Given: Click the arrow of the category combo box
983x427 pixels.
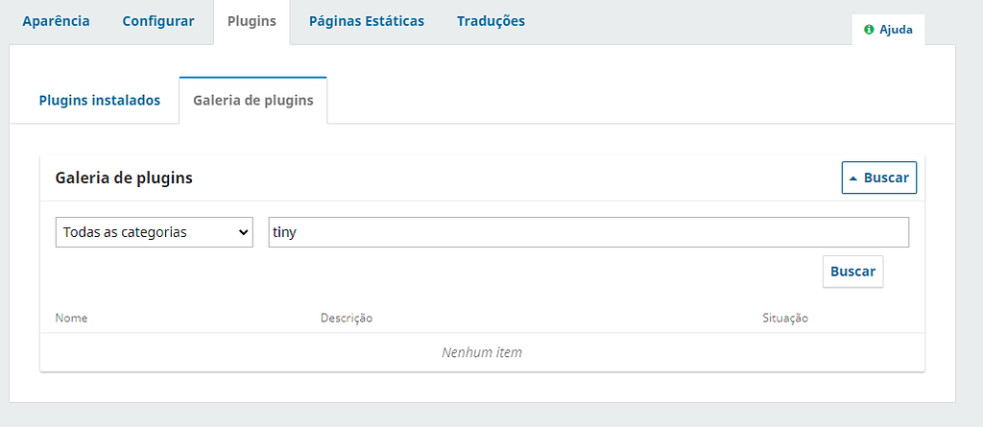Looking at the screenshot, I should pos(241,232).
